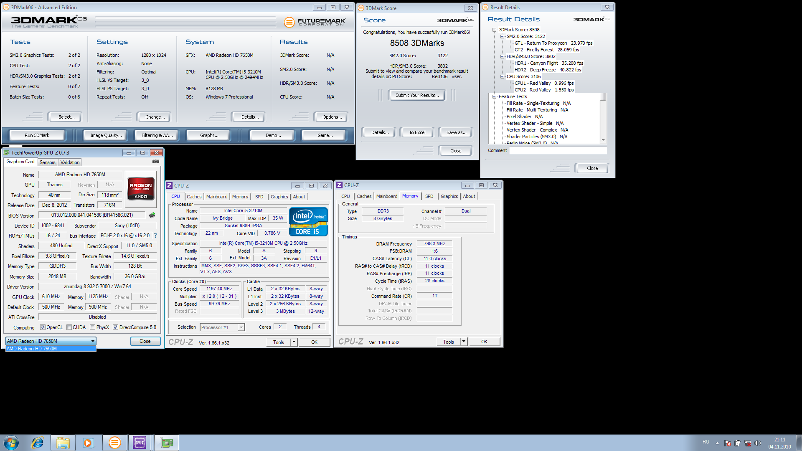Click the RU language indicator
Image resolution: width=802 pixels, height=451 pixels.
(x=706, y=441)
